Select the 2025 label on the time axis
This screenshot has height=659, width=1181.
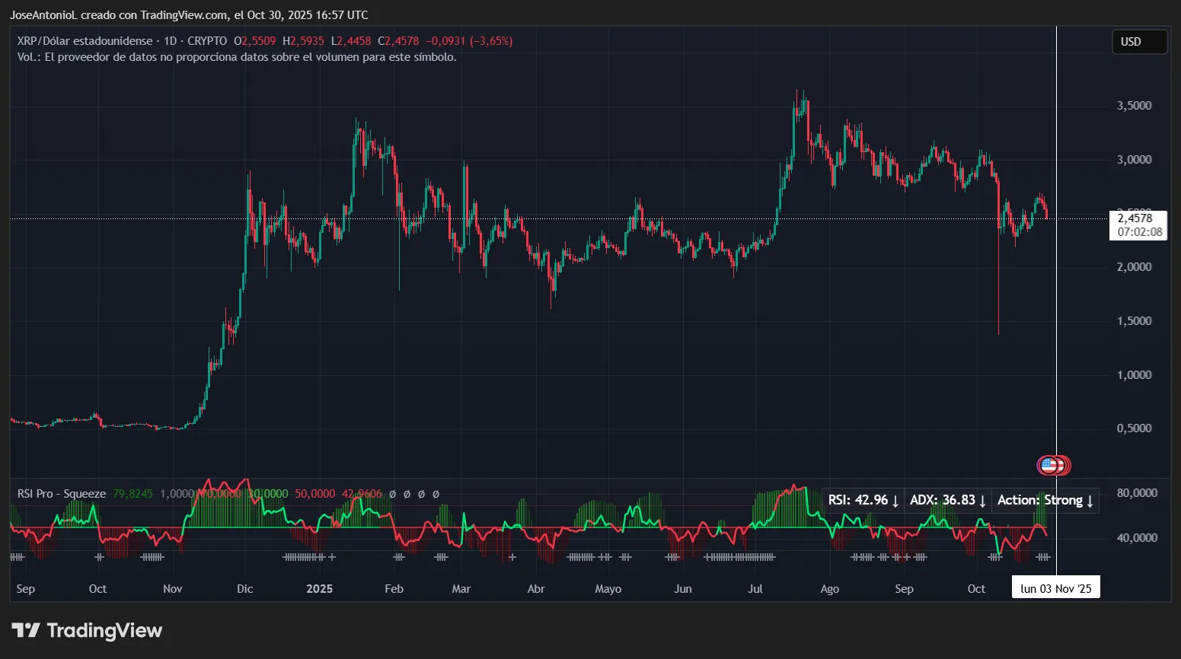coord(319,588)
